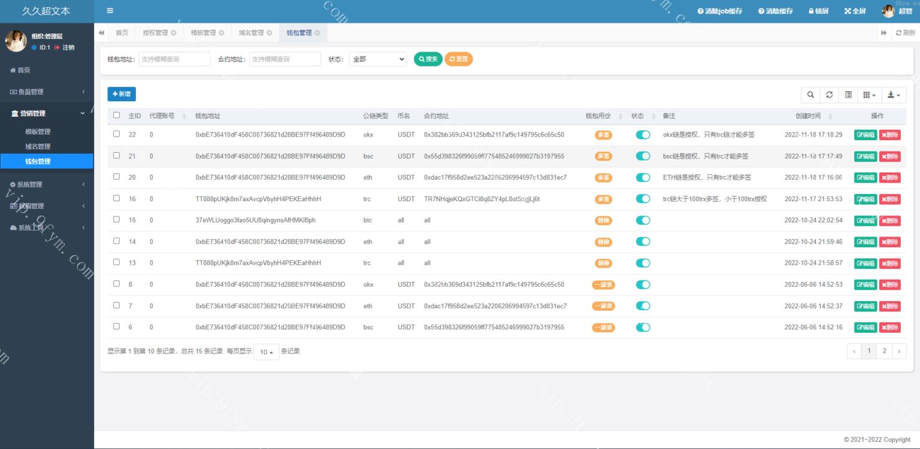This screenshot has width=920, height=449.
Task: Click the green 搜索 search button
Action: point(428,59)
